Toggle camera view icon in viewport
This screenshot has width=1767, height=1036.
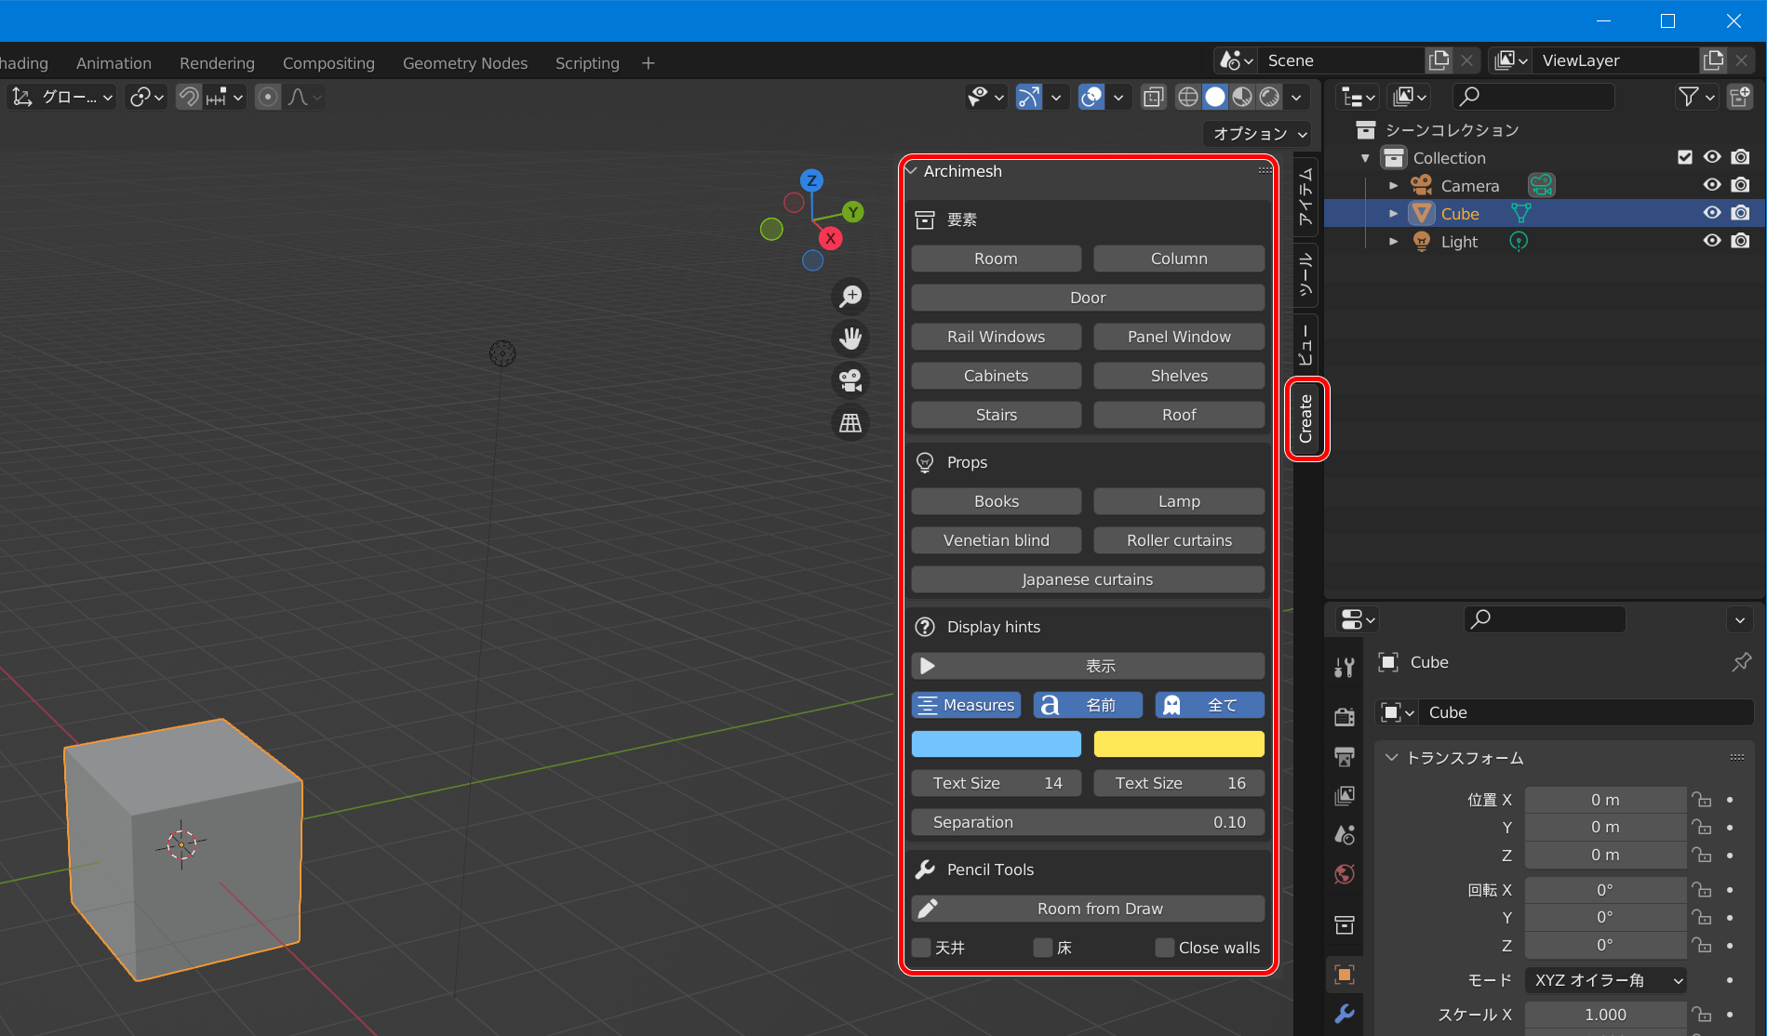point(850,380)
